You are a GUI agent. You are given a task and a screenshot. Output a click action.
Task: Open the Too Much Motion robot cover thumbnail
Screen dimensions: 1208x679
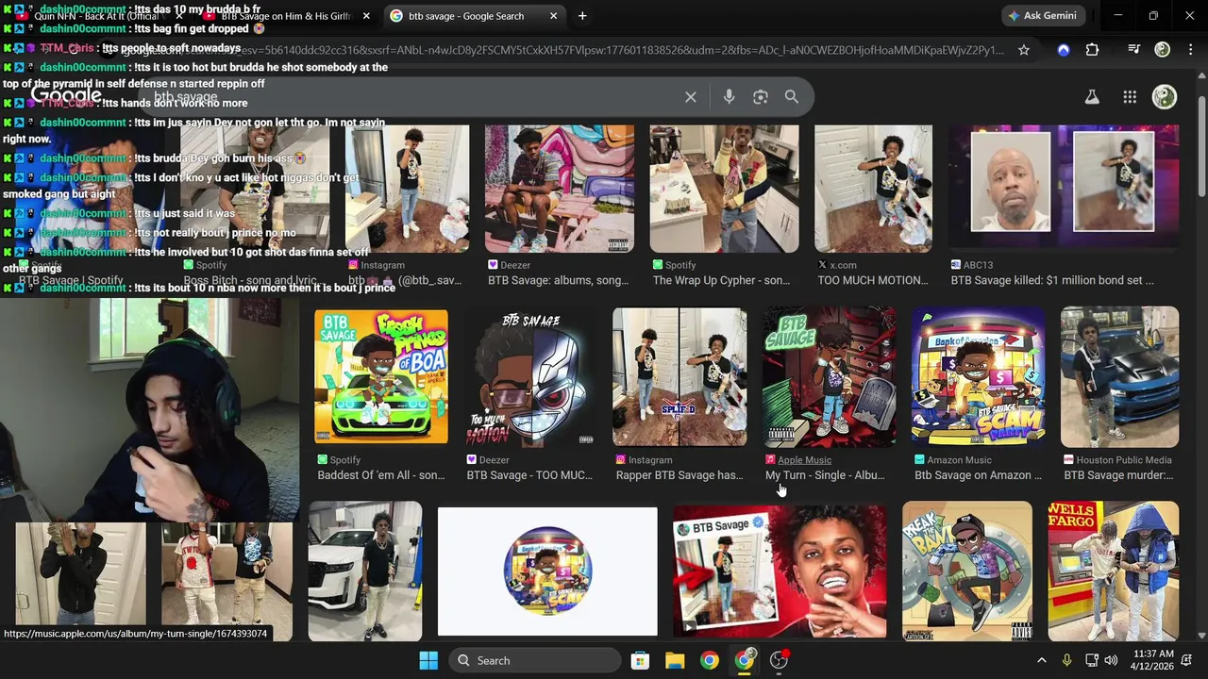530,375
